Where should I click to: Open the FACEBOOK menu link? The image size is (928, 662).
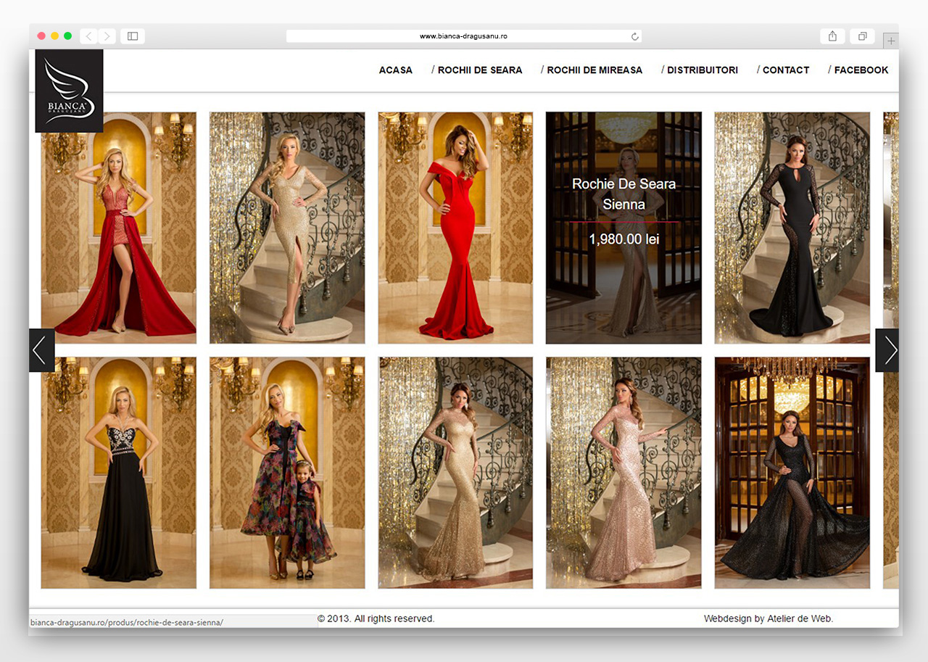(861, 70)
